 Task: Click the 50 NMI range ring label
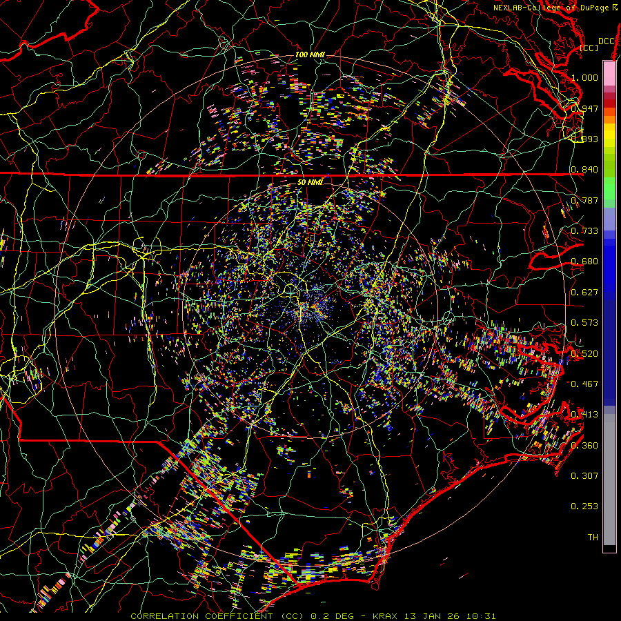310,182
